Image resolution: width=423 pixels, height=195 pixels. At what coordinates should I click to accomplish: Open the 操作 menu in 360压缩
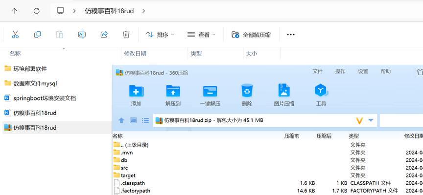tap(340, 71)
